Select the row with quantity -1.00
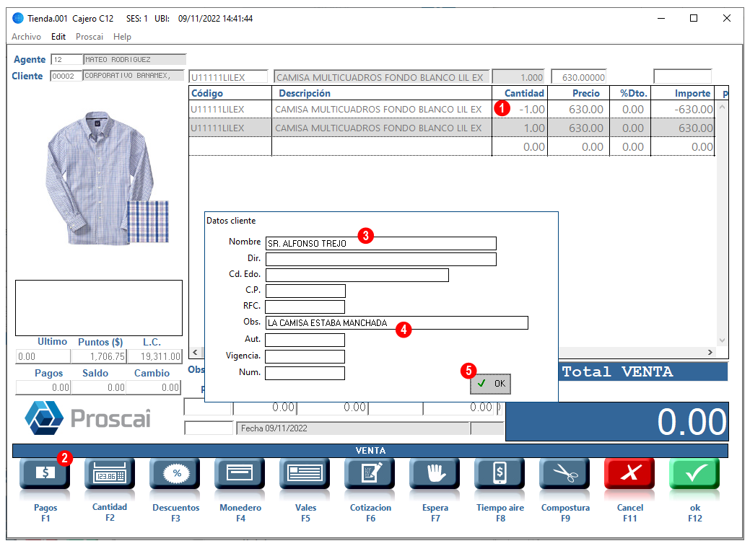This screenshot has height=546, width=750. click(x=452, y=110)
